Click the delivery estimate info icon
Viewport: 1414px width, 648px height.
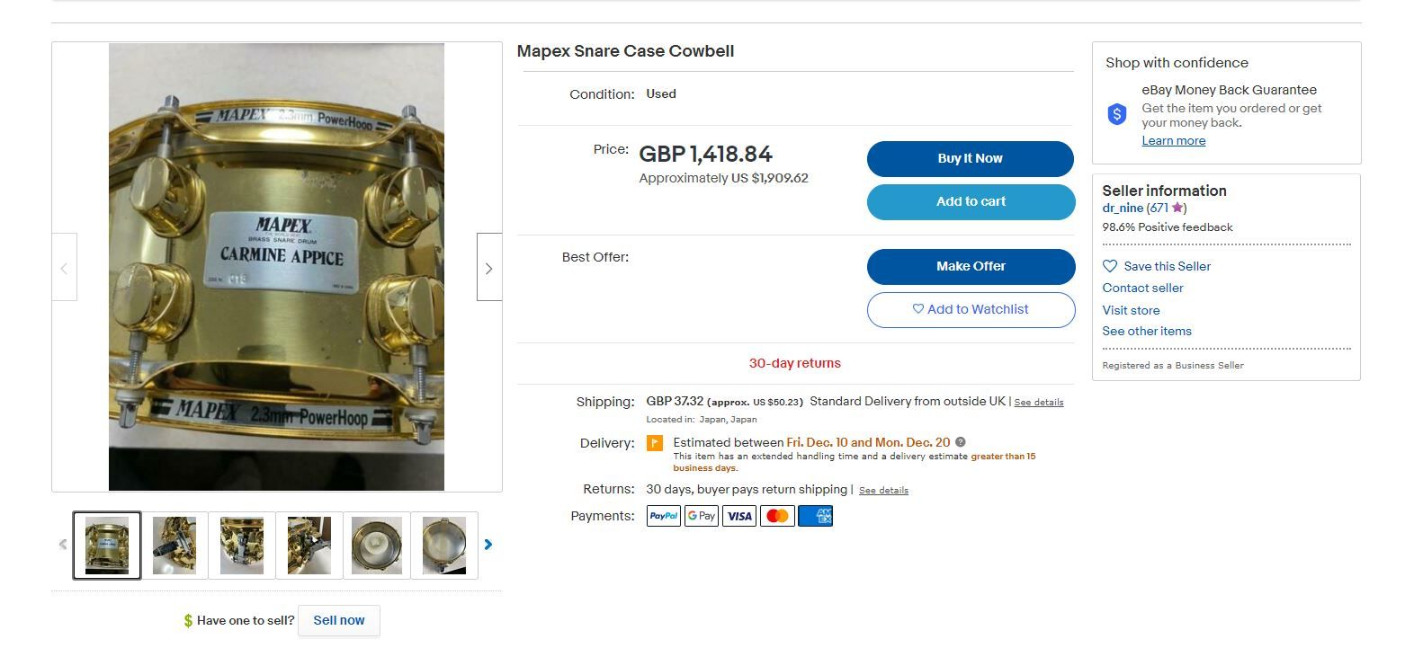tap(959, 442)
